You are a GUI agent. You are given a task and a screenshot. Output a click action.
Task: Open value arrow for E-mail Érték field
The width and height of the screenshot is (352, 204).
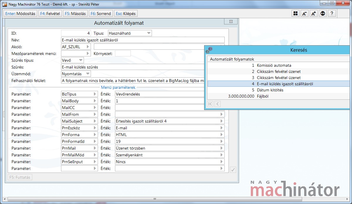(x=221, y=128)
